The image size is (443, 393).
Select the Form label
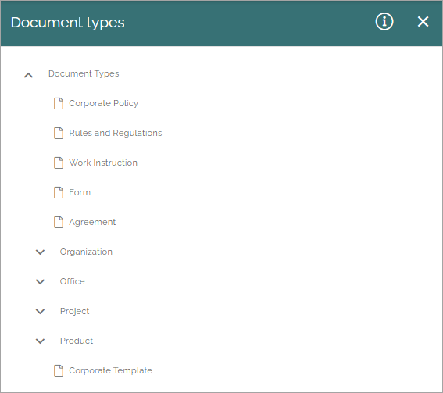coord(80,192)
